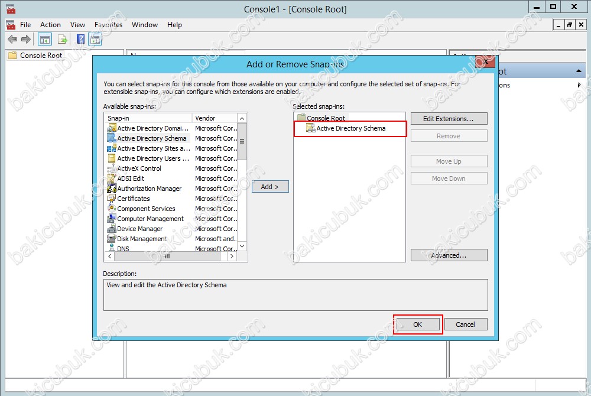
Task: Open Help from the toolbar question-mark icon
Action: [x=80, y=39]
